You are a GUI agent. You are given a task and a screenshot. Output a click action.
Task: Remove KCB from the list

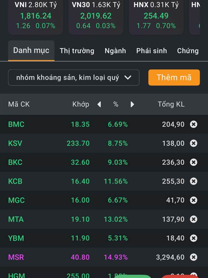pyautogui.click(x=193, y=181)
